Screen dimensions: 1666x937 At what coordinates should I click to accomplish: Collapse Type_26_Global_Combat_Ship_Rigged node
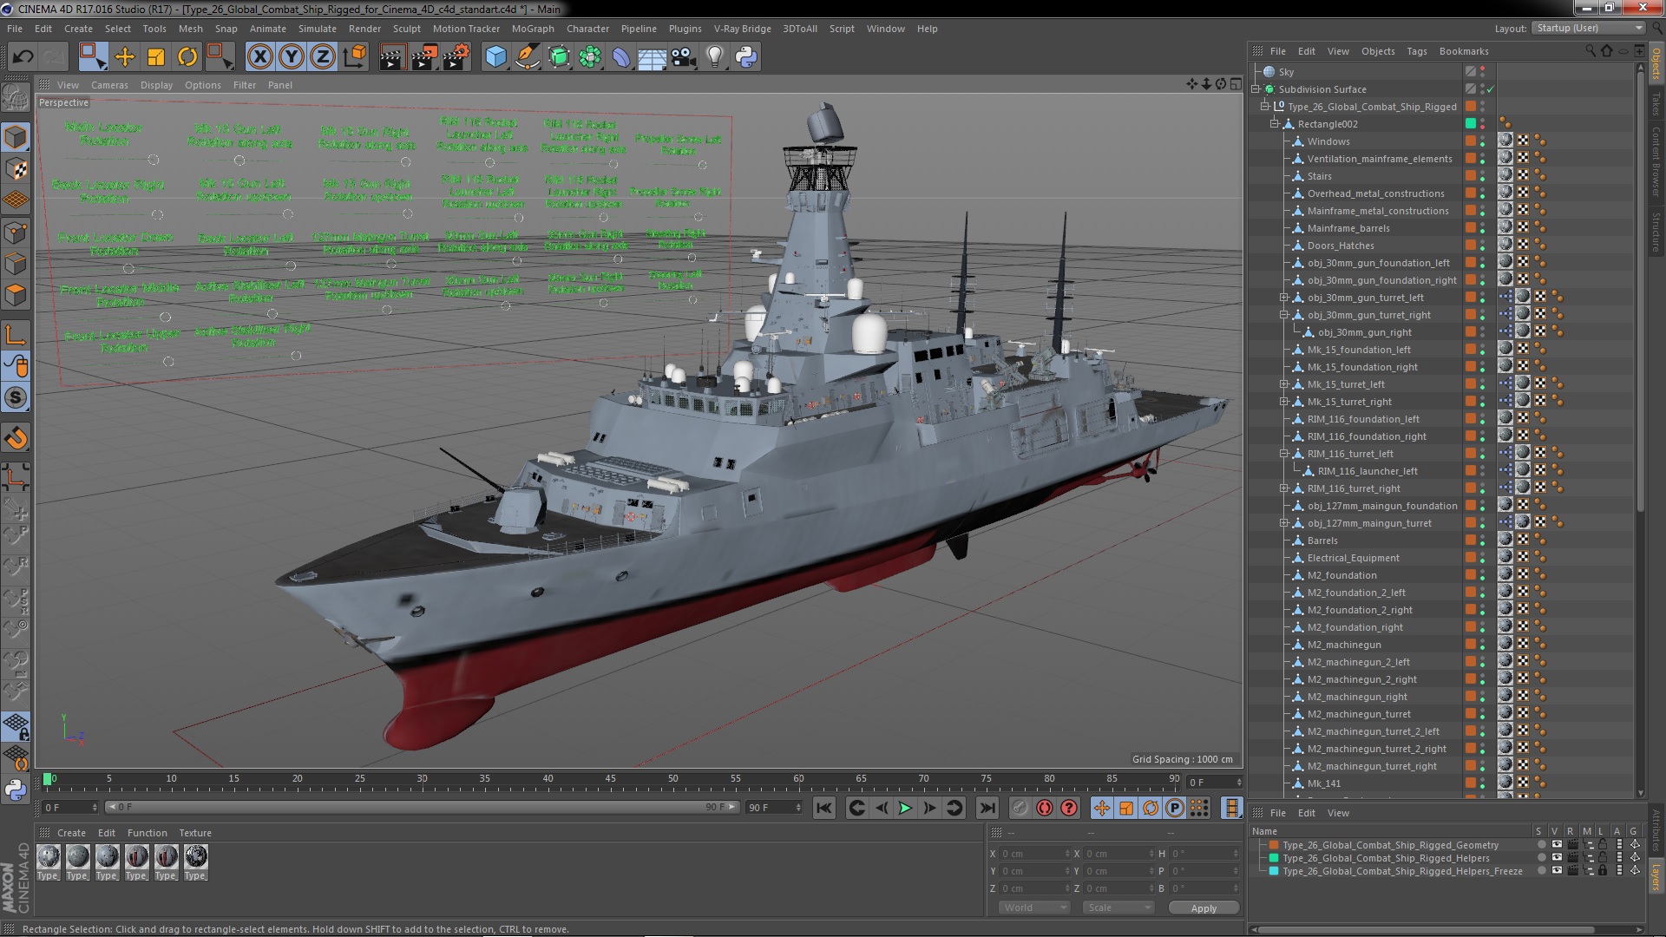click(x=1265, y=107)
